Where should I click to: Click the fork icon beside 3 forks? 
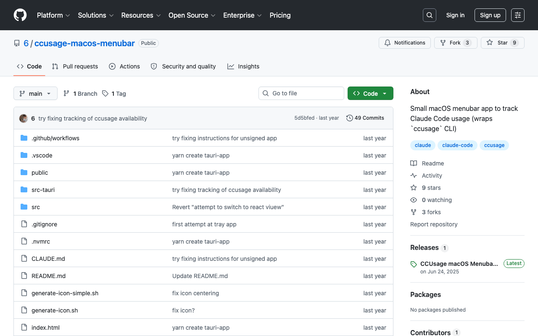(x=414, y=212)
